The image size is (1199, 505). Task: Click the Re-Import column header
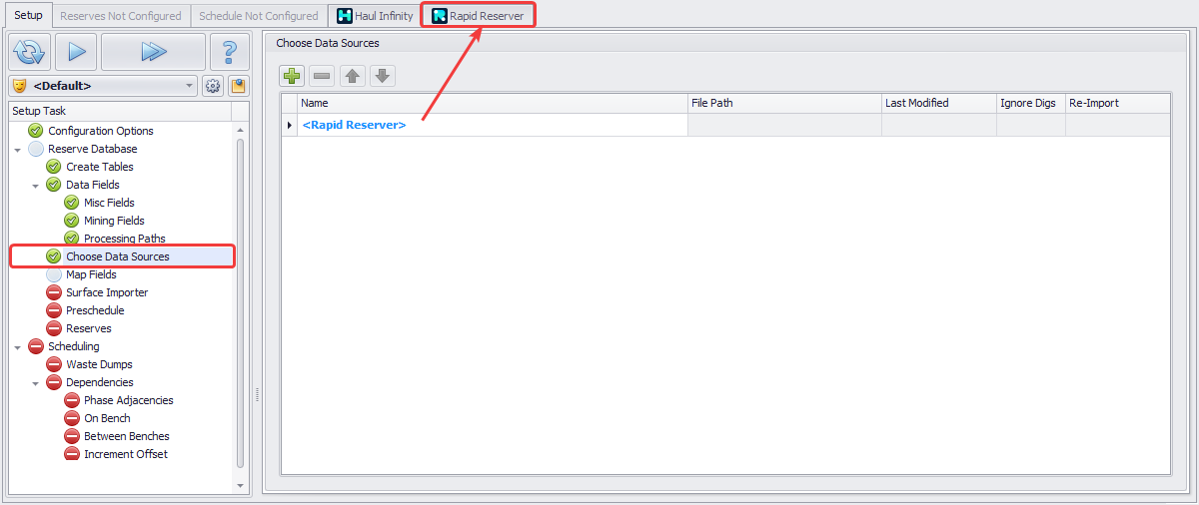point(1117,103)
